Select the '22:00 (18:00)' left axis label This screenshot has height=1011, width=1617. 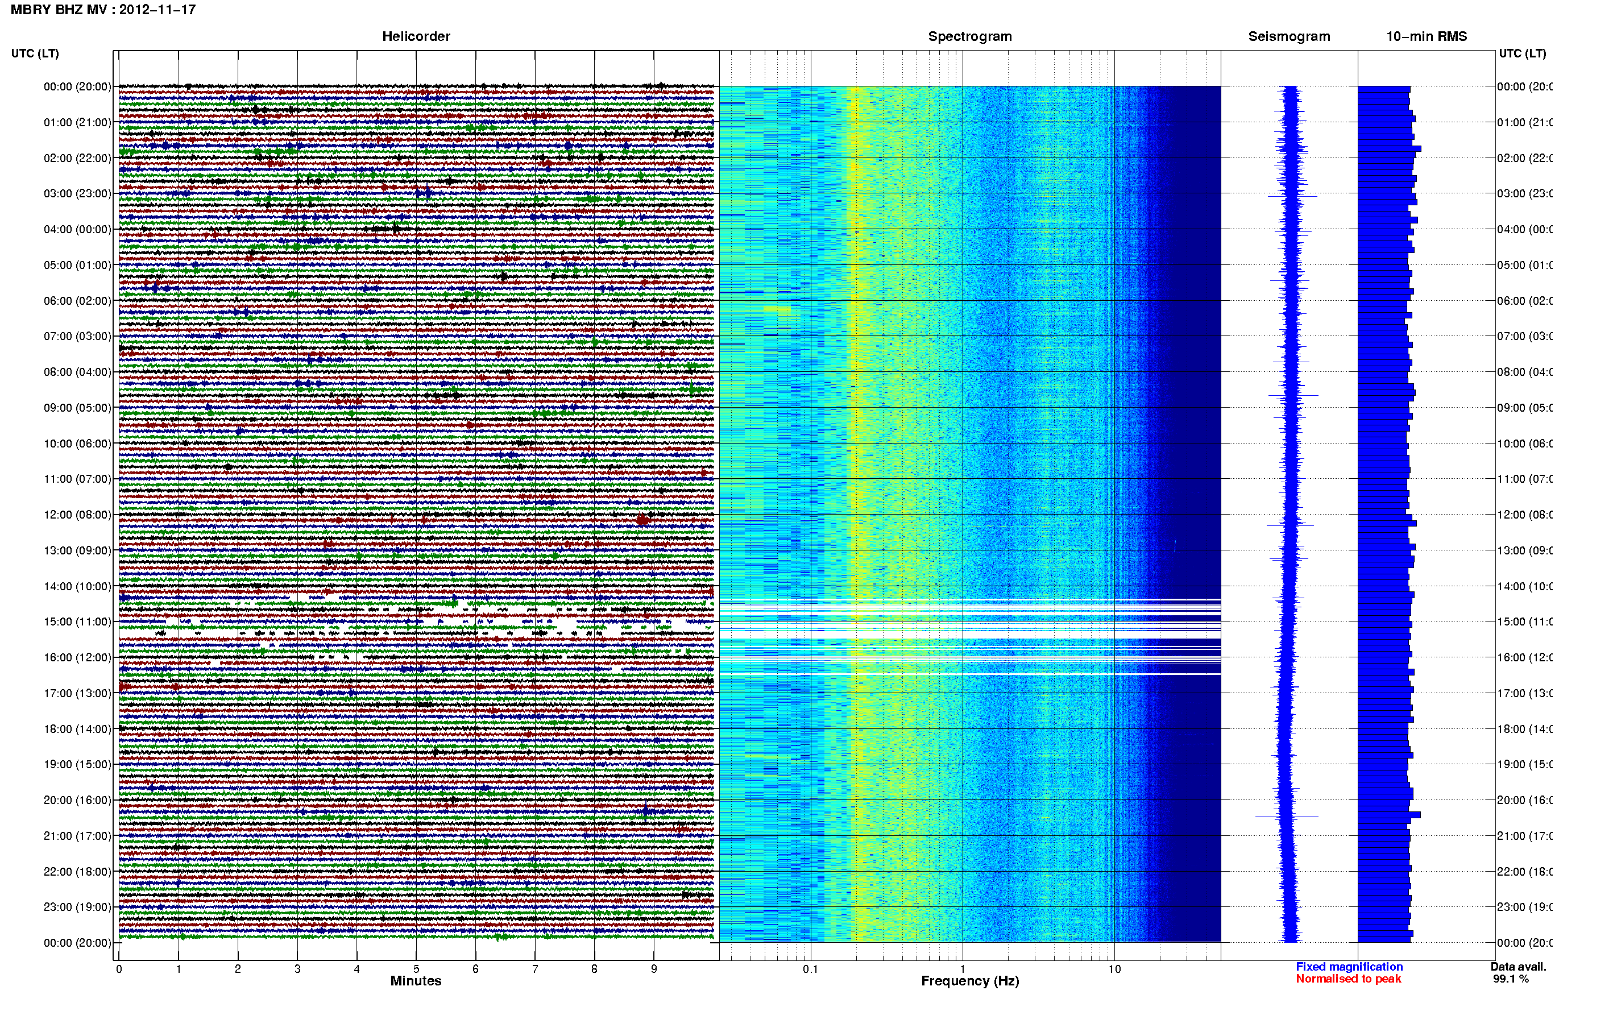pyautogui.click(x=77, y=872)
